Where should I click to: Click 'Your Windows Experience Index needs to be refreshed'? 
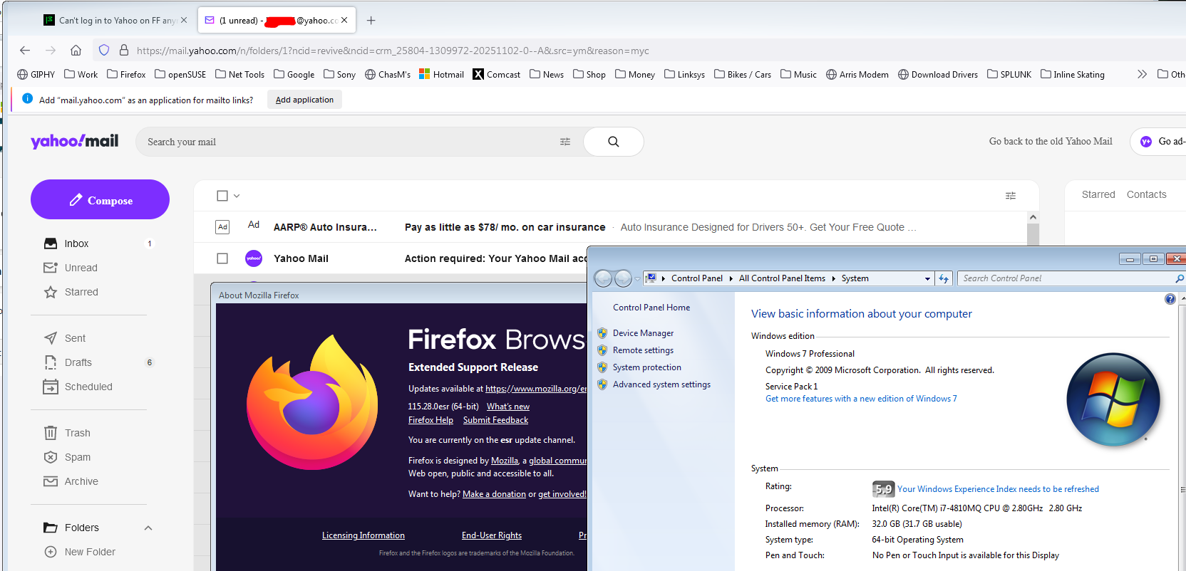[998, 489]
